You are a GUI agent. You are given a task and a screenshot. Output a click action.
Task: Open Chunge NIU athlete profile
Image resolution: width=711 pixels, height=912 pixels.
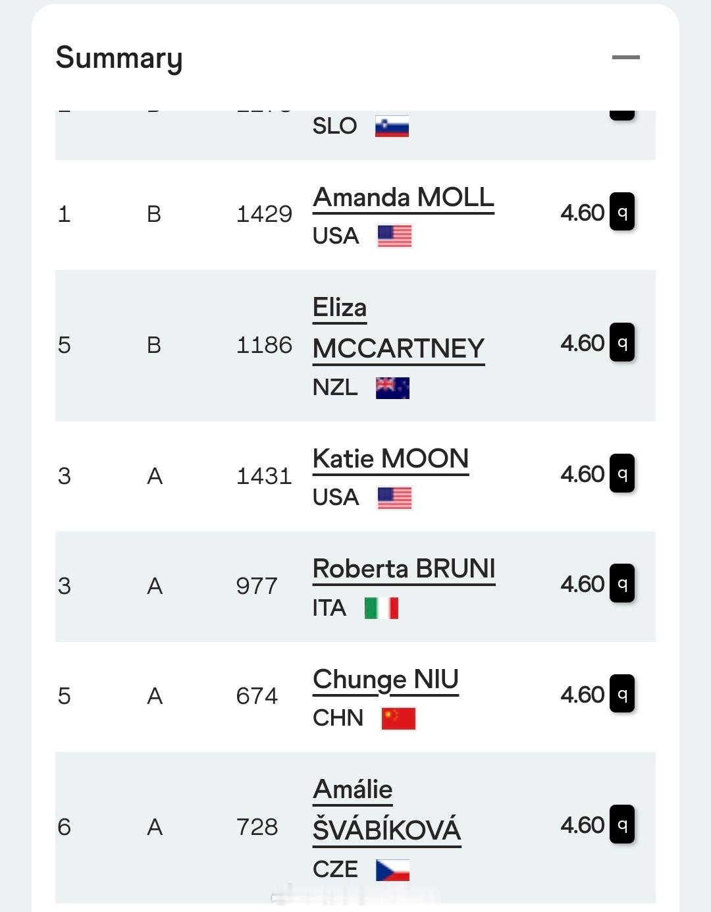pos(386,680)
